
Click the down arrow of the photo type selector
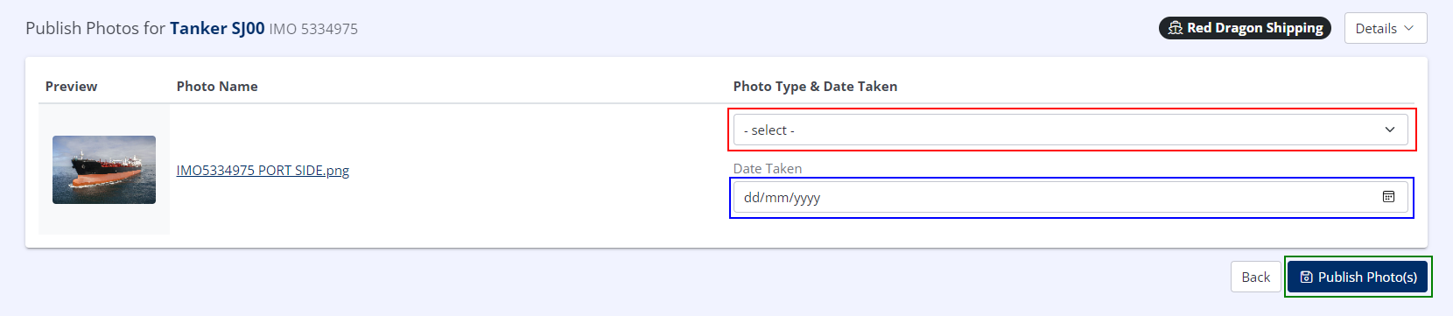[1390, 130]
